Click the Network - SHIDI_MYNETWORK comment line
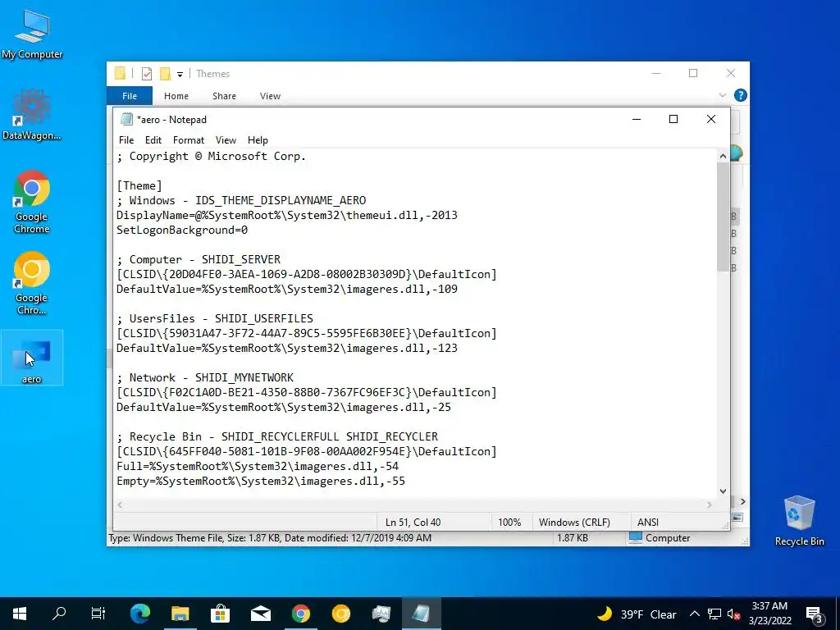 205,377
